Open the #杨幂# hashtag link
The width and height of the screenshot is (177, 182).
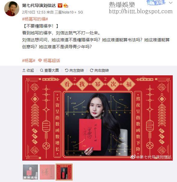click(29, 61)
